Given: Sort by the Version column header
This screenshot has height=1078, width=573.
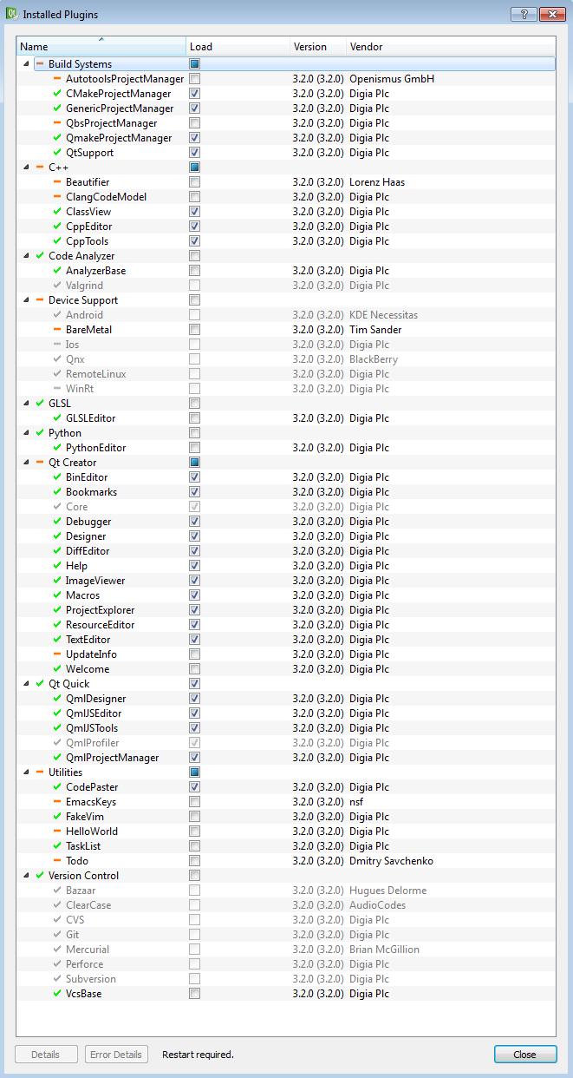Looking at the screenshot, I should point(317,47).
